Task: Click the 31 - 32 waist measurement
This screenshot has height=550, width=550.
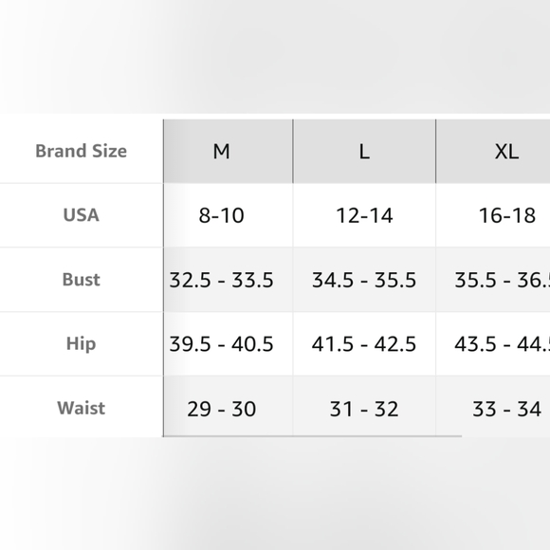Action: pos(364,409)
